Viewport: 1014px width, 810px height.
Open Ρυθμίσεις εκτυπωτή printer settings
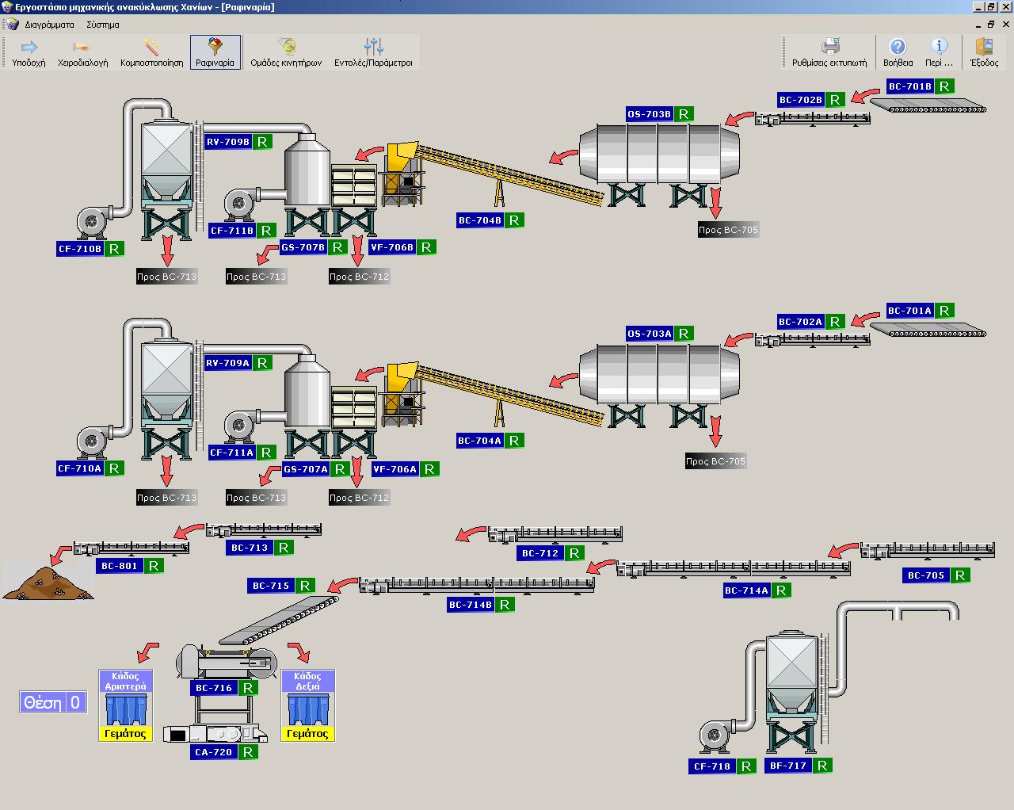[829, 52]
